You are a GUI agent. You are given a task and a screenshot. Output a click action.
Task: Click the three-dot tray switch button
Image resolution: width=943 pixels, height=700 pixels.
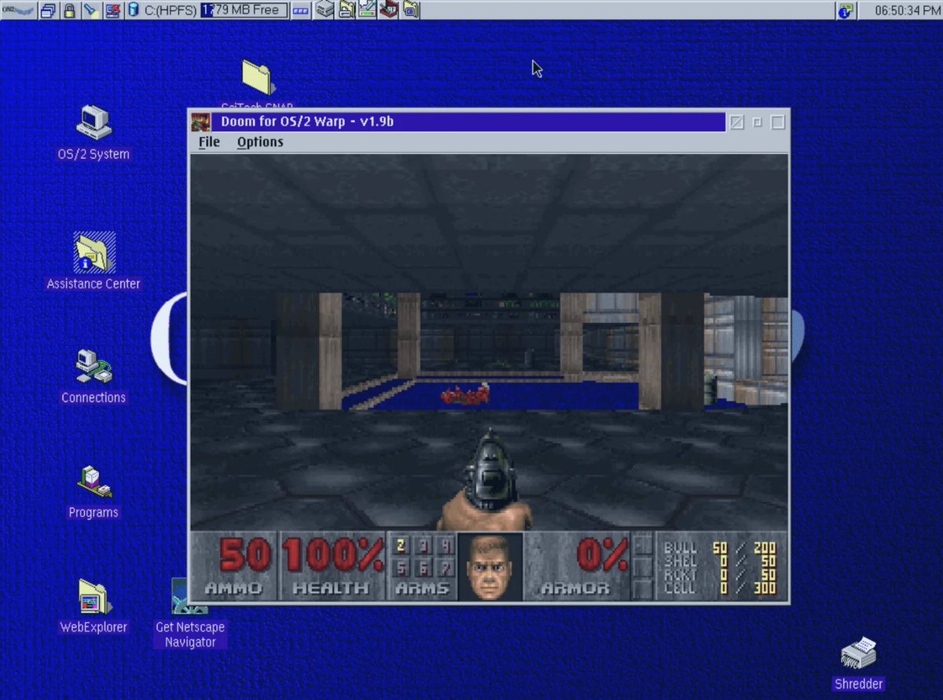tap(300, 10)
